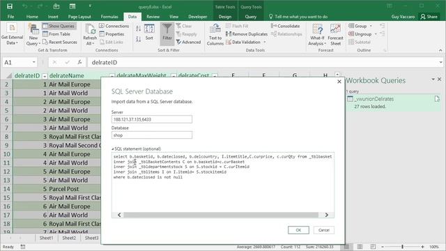Switch to Sheet3 tab
The image size is (446, 251).
pyautogui.click(x=91, y=238)
